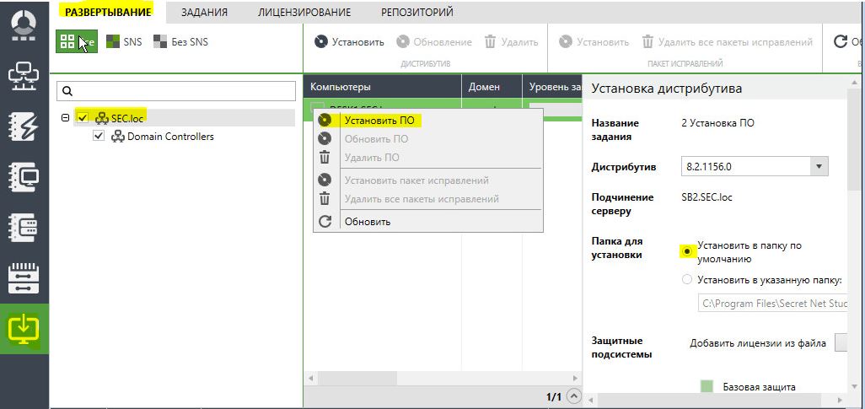The width and height of the screenshot is (865, 409).
Task: Click the refresh icon beside Обновить menu item
Action: [x=325, y=221]
